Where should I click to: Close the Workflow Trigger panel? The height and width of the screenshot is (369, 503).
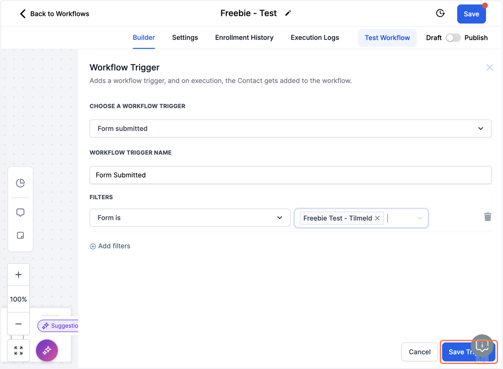click(490, 68)
